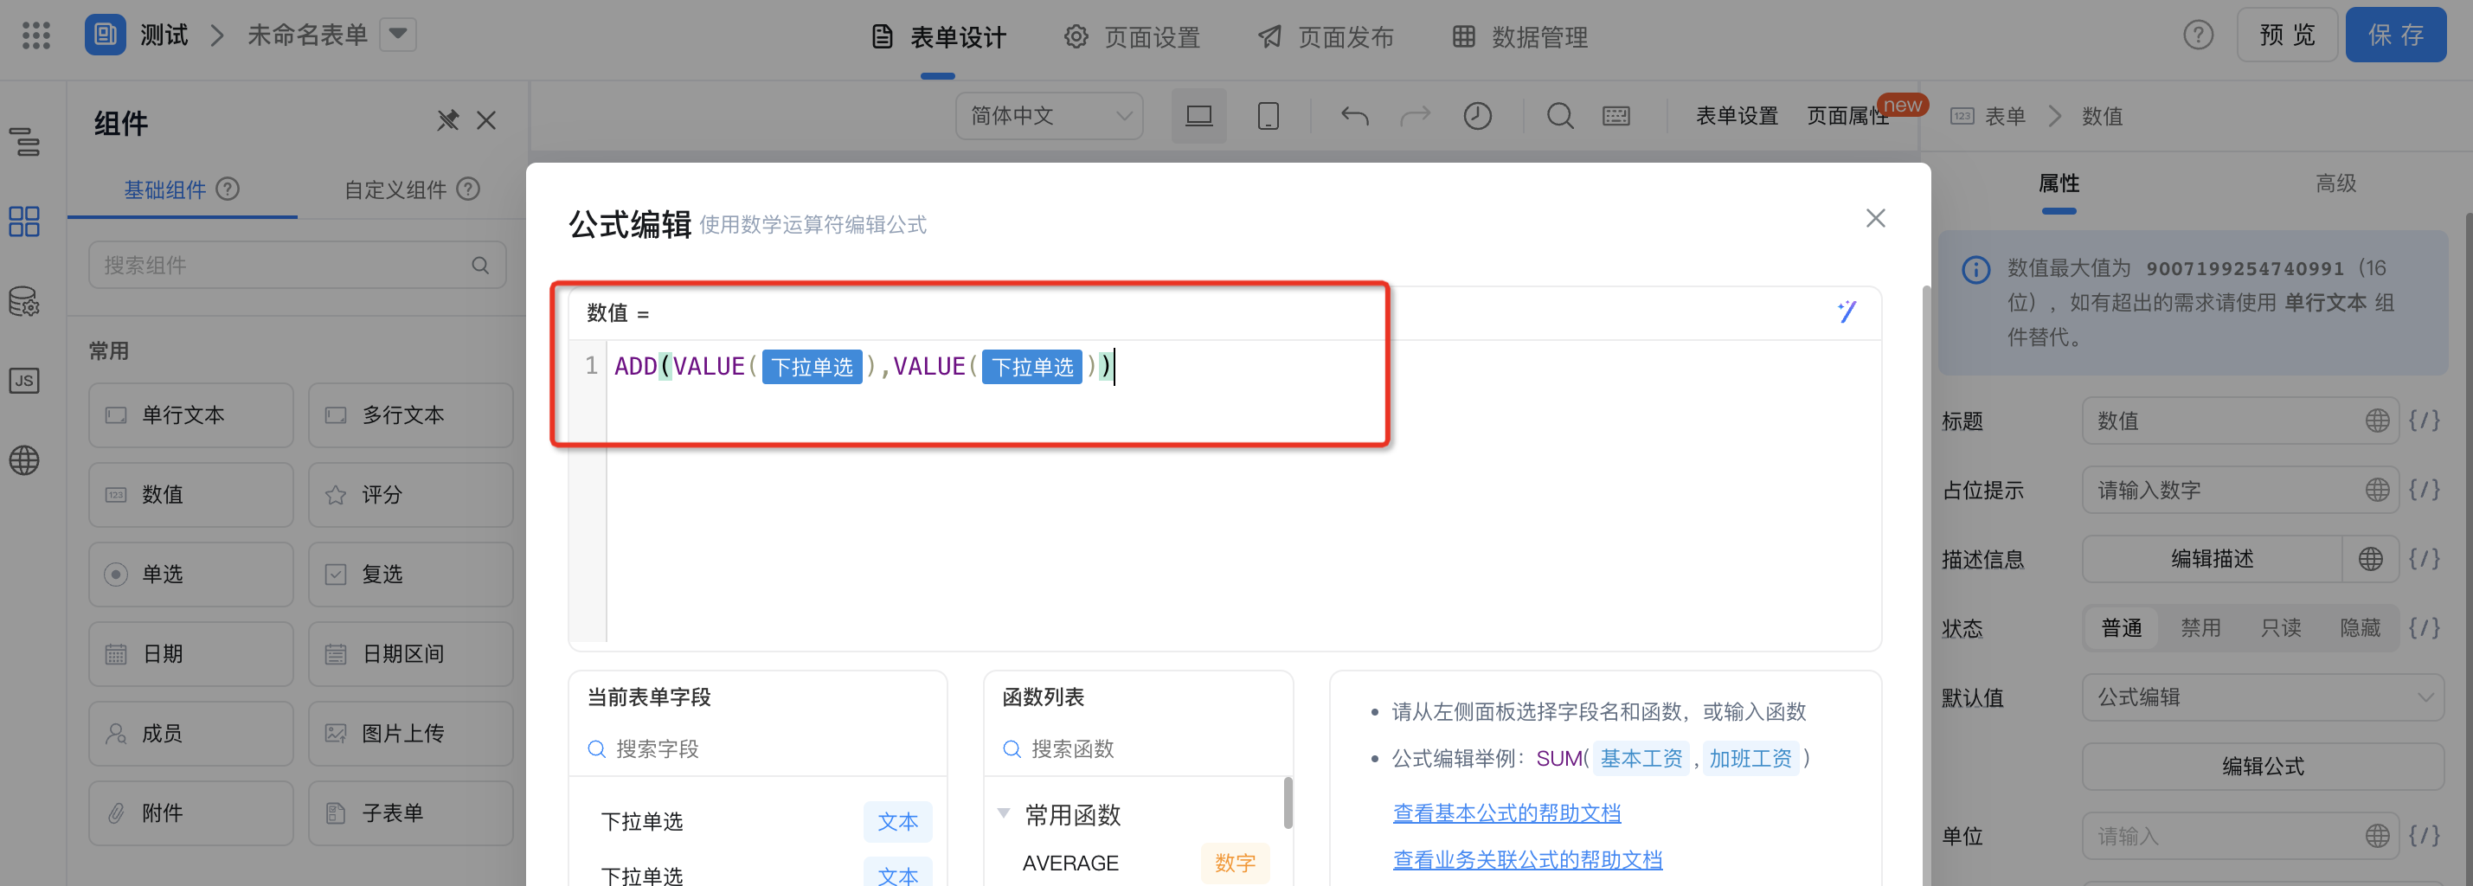Bind variable for 状态 via braces icon
Image resolution: width=2473 pixels, height=886 pixels.
point(2424,628)
